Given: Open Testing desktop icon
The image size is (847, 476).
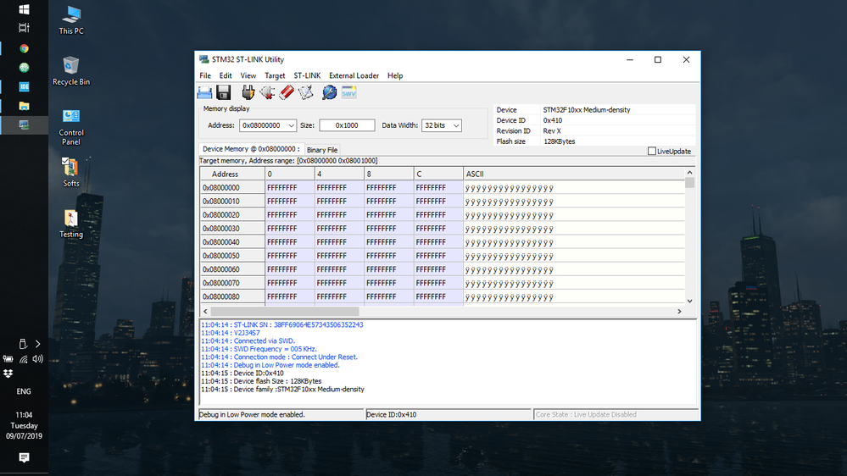Looking at the screenshot, I should pyautogui.click(x=70, y=224).
